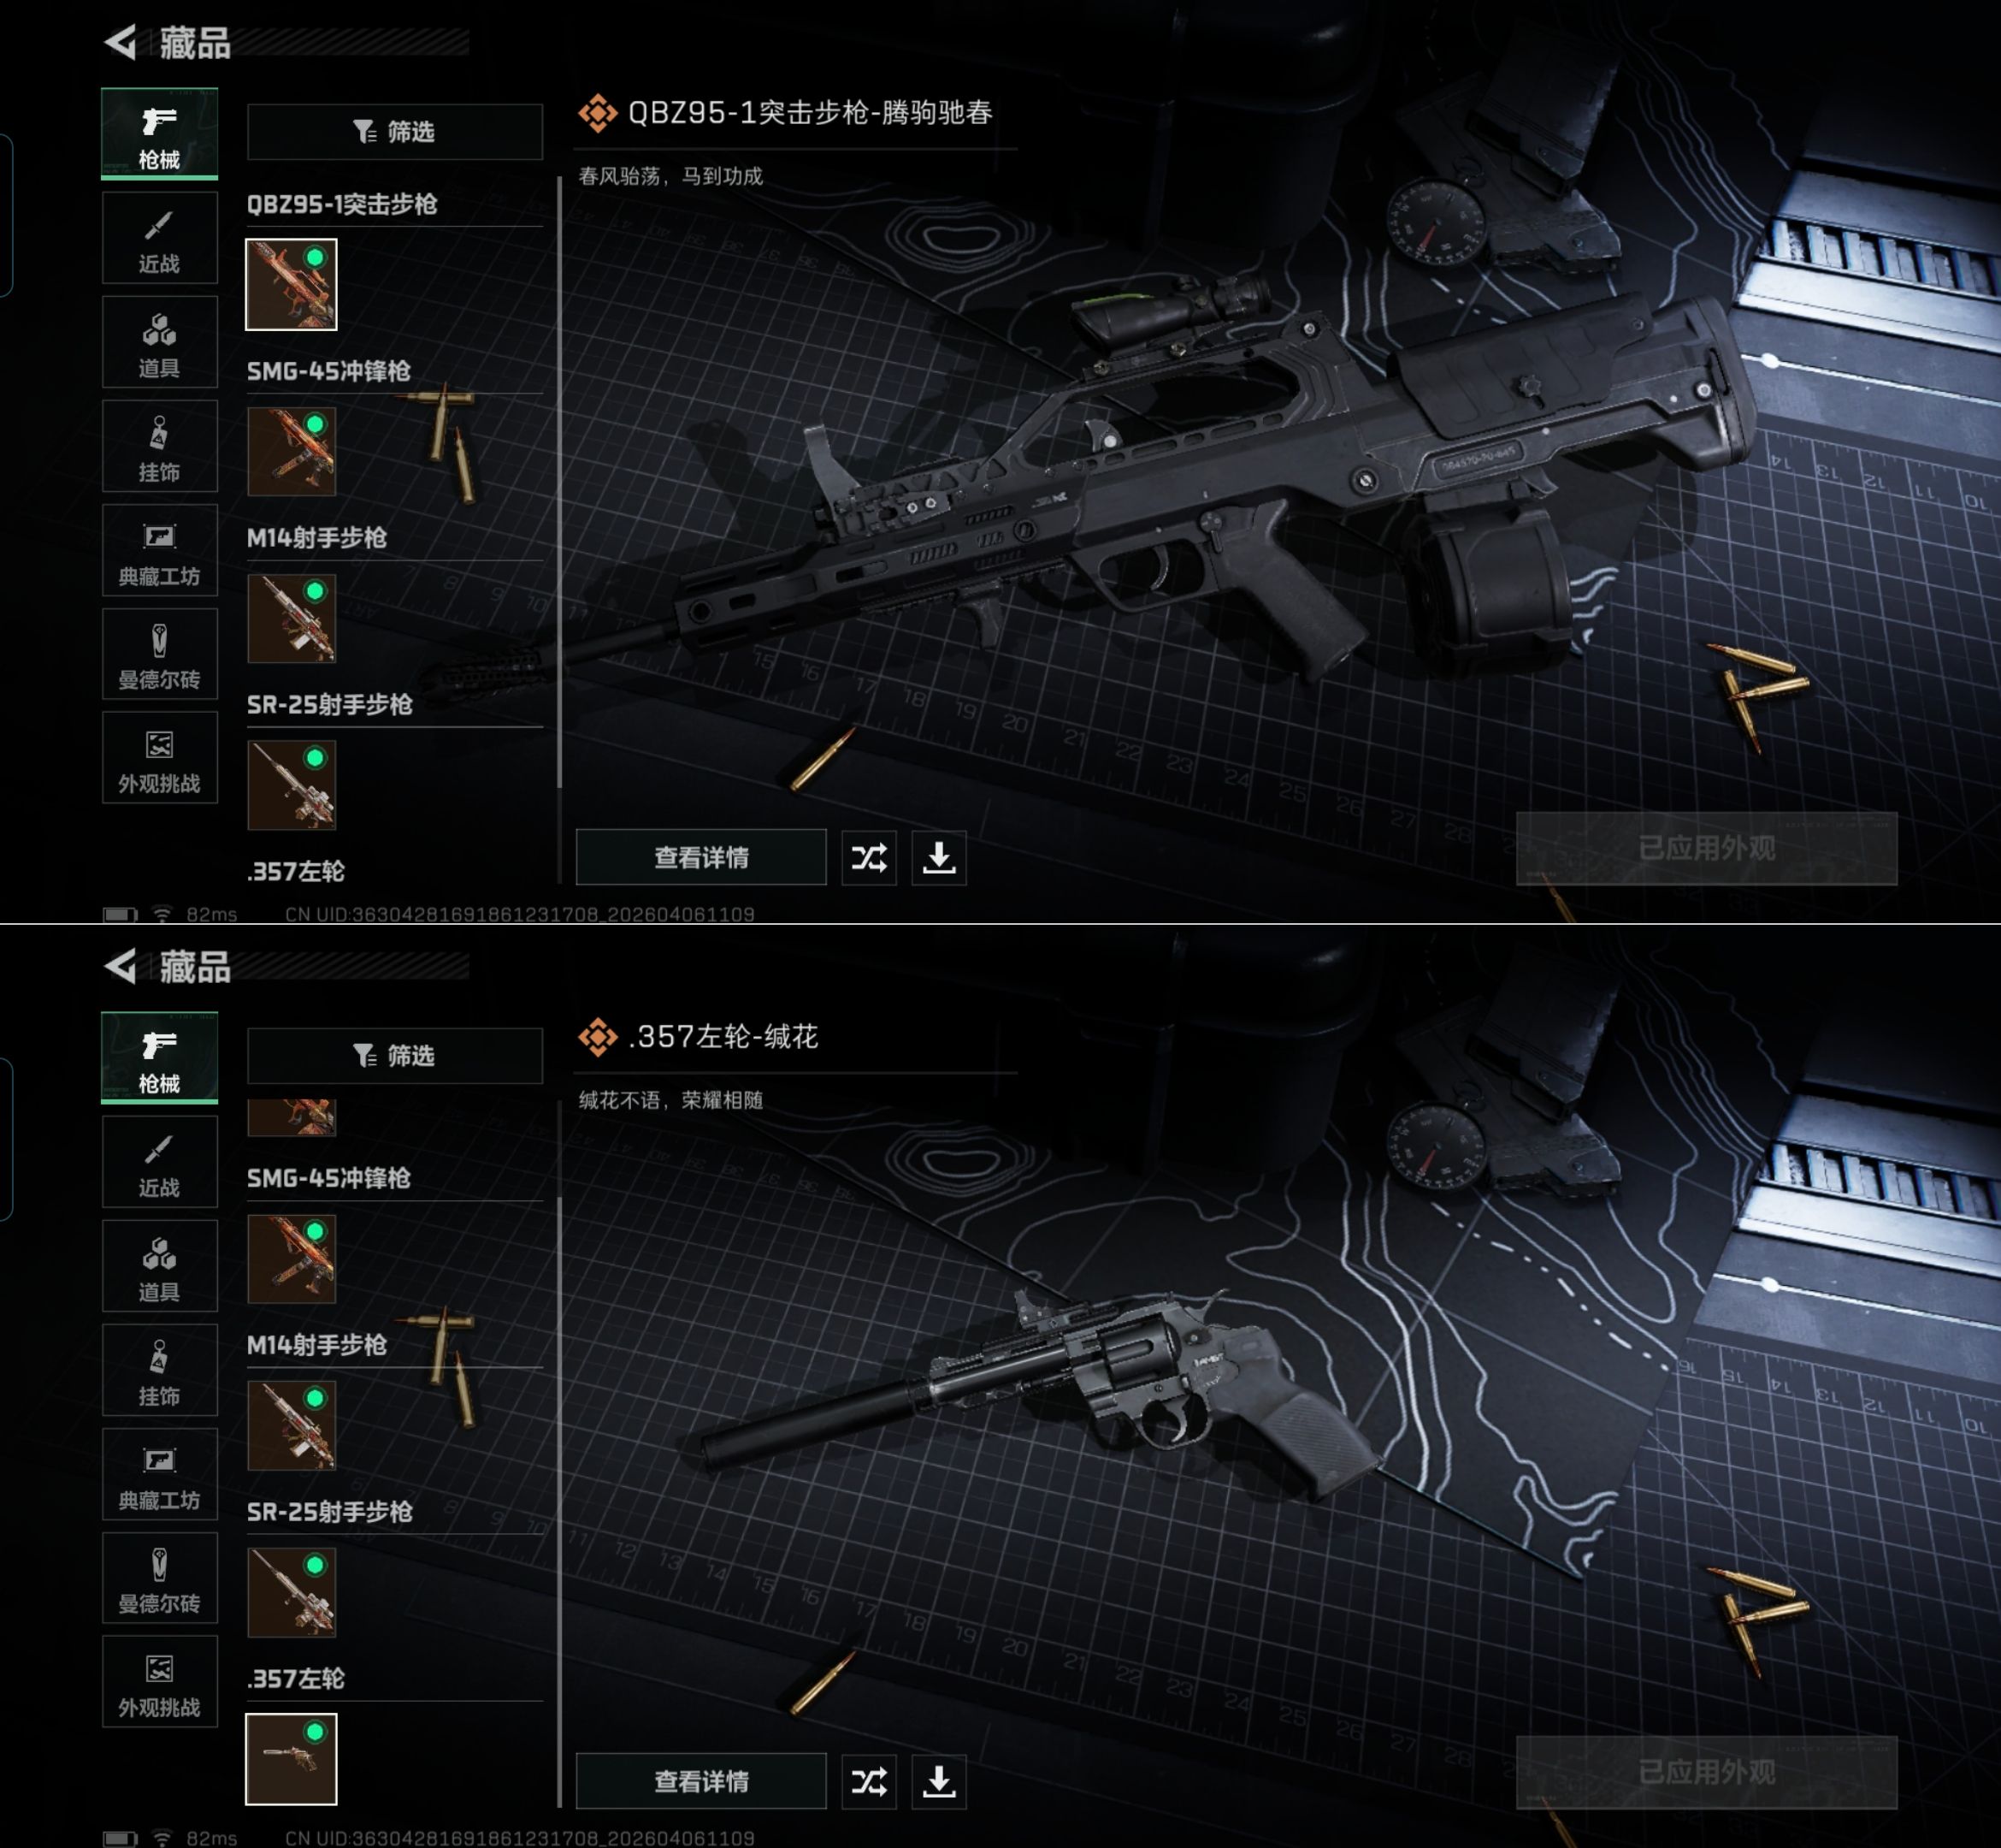Click 查看详情 under the QBZ95-1突击步枪-腾驹驰春 preview
Image resolution: width=2001 pixels, height=1848 pixels.
click(700, 858)
